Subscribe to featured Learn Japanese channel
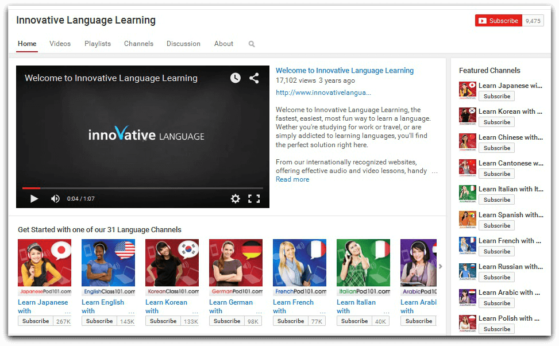The width and height of the screenshot is (559, 346). [496, 97]
